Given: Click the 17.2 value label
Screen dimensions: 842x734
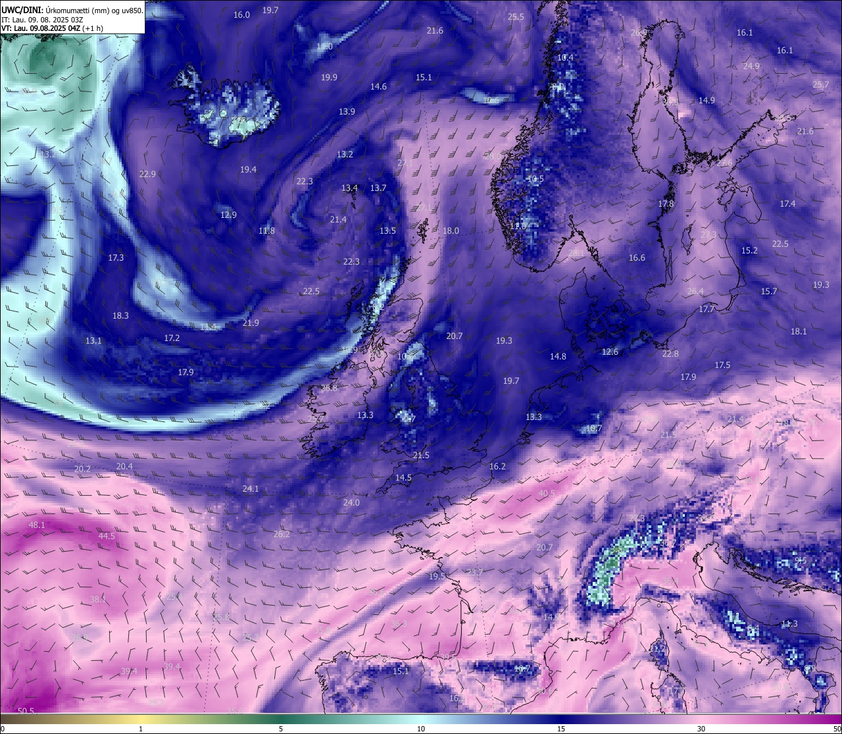Looking at the screenshot, I should (x=172, y=338).
